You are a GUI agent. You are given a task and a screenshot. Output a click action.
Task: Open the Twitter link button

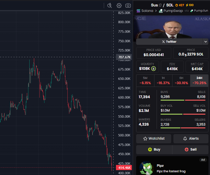coord(169,41)
